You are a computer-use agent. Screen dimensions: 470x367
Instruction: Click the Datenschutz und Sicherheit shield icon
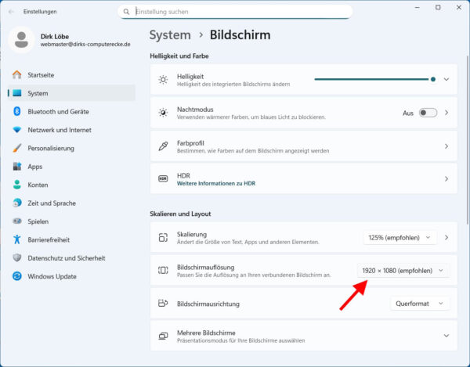[x=16, y=257]
